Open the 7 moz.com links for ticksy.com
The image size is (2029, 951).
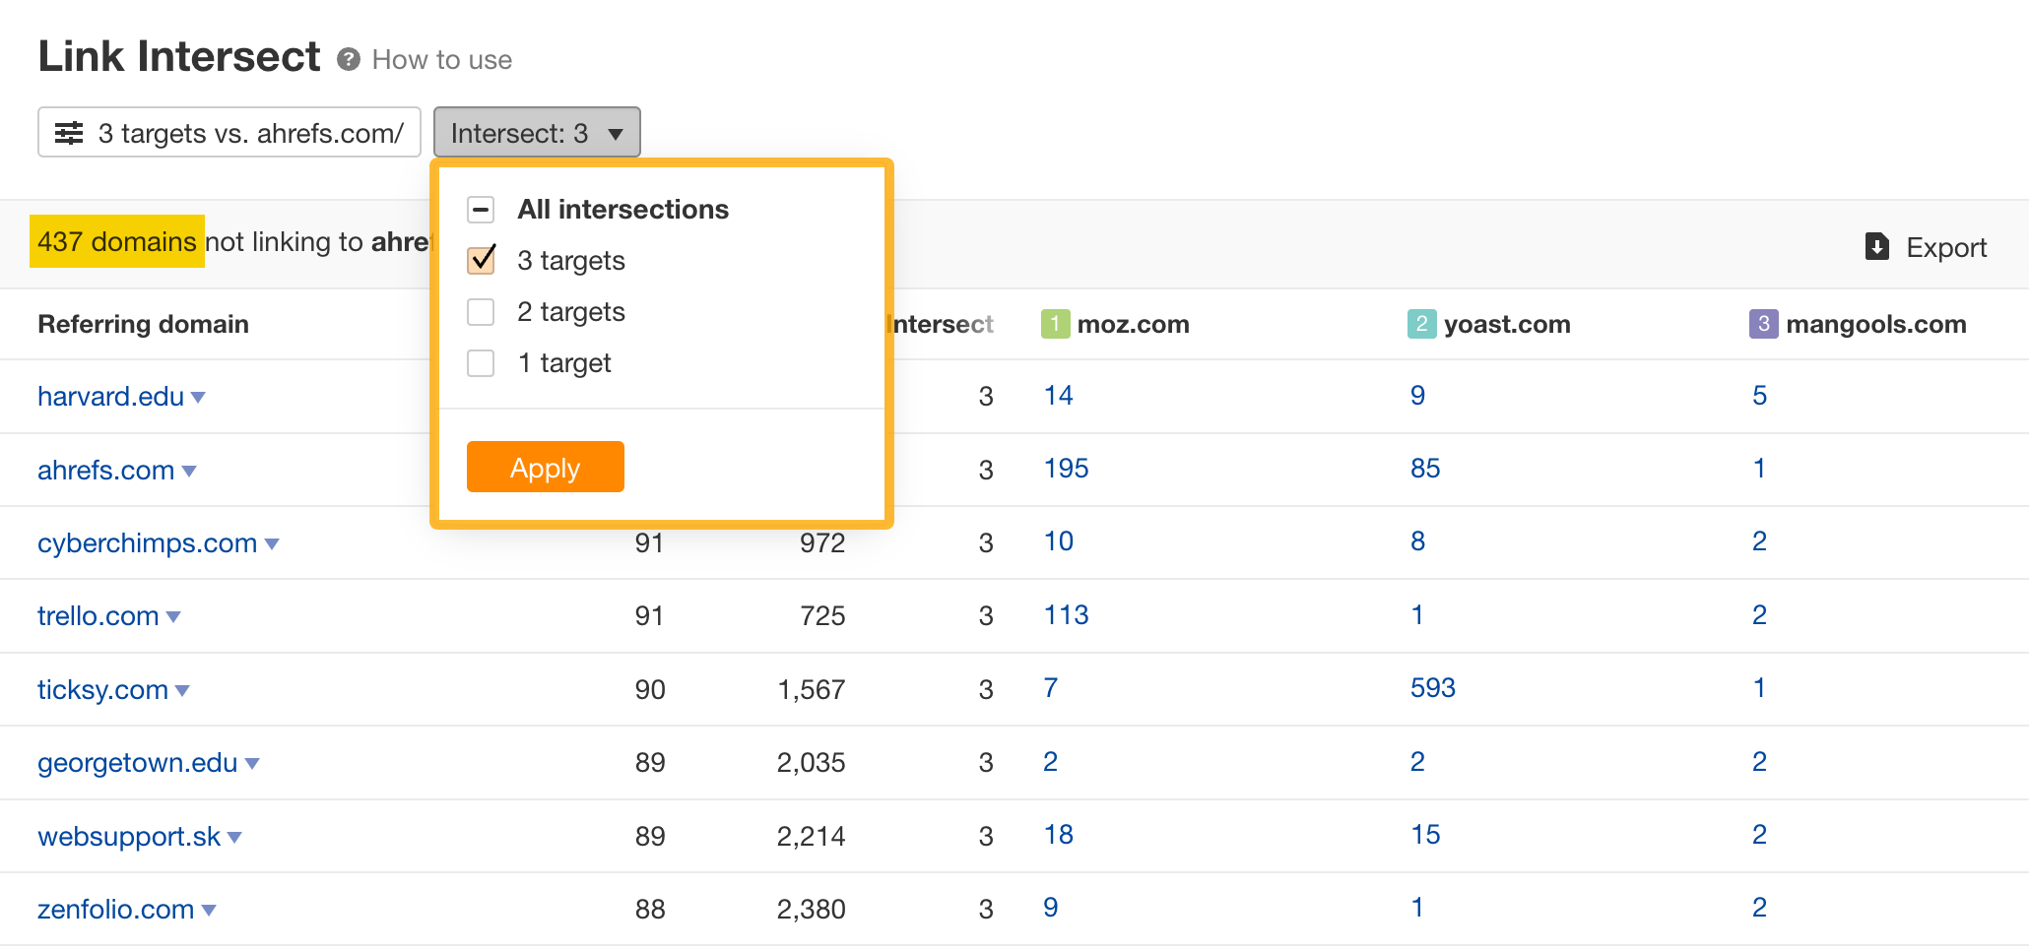tap(1051, 688)
